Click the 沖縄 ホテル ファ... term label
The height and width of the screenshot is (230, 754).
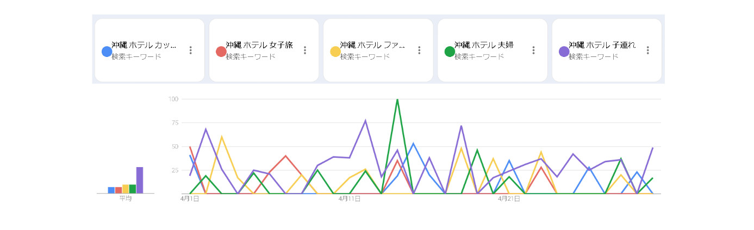point(372,46)
